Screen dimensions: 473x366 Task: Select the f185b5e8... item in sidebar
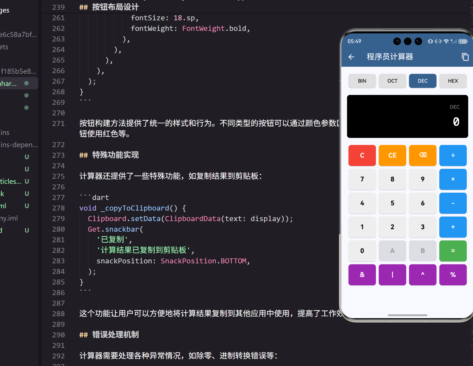tap(18, 71)
